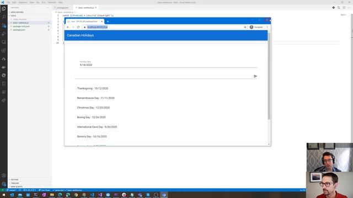353x198 pixels.
Task: Click the browser Back arrow
Action: click(x=68, y=27)
